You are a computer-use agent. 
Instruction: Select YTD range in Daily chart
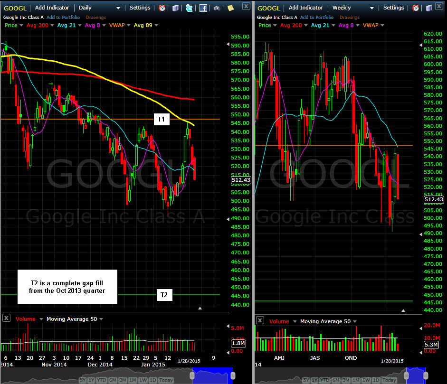coord(102,380)
